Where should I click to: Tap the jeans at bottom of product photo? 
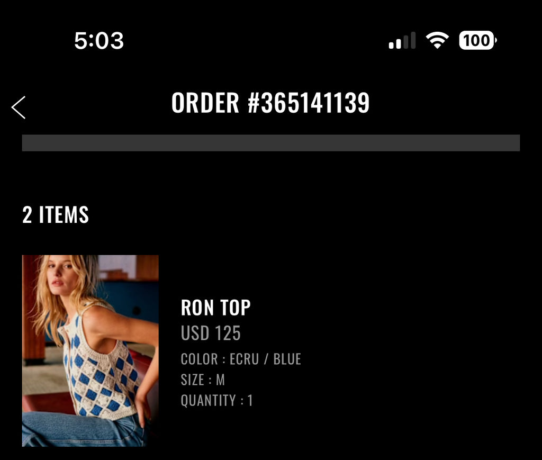83,430
